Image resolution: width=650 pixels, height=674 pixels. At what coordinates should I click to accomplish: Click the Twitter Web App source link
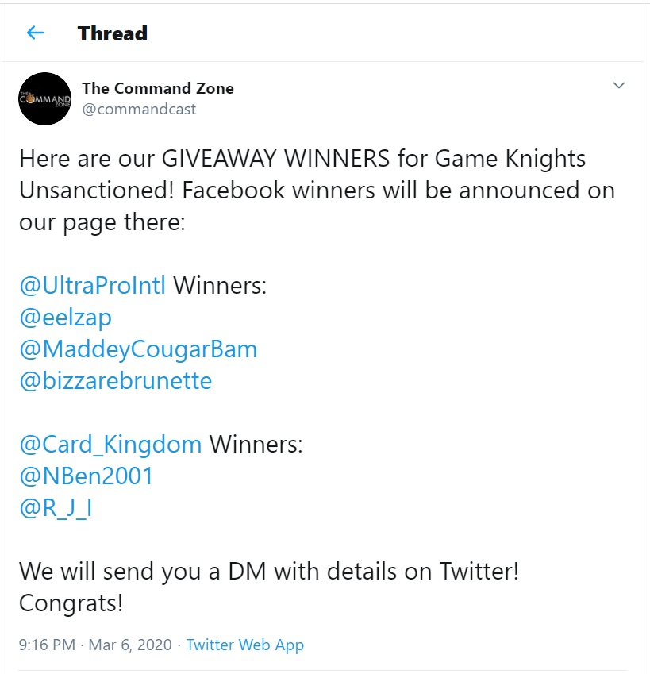click(x=244, y=645)
